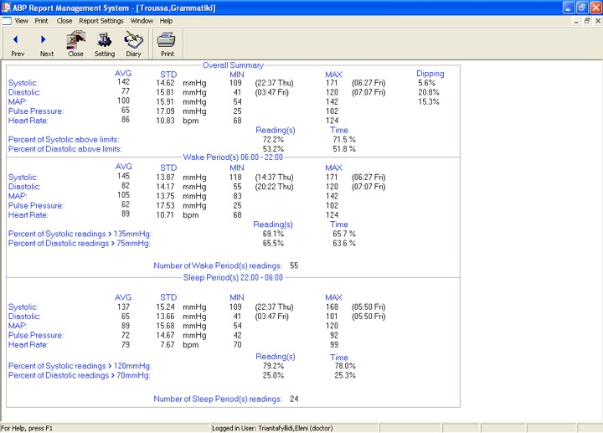603x433 pixels.
Task: Select the systolic dipping value 5.6%
Action: coord(427,83)
